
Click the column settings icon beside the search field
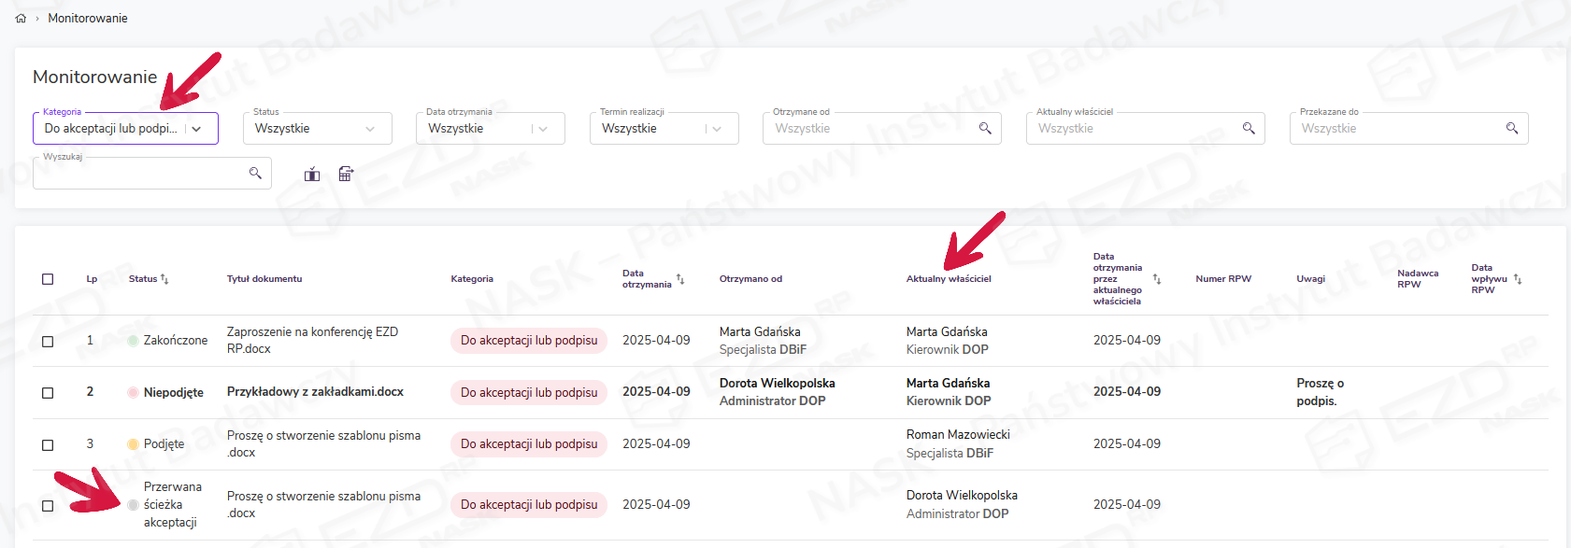(x=312, y=175)
